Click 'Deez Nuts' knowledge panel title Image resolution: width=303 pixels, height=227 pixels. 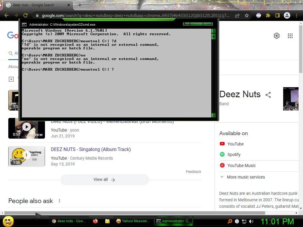[x=240, y=94]
